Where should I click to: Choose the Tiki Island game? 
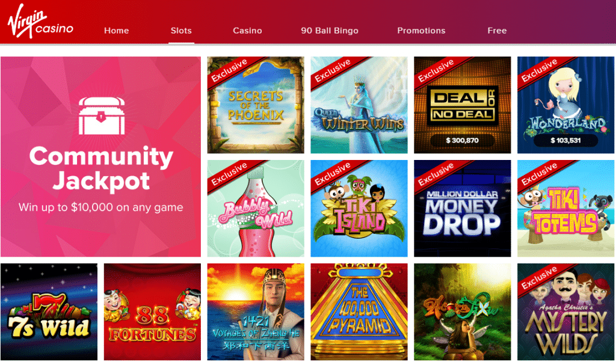(x=359, y=209)
